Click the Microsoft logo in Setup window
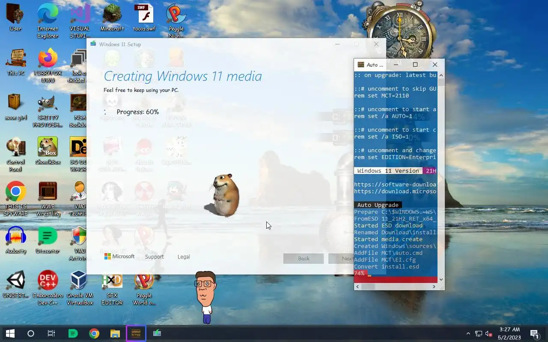548x342 pixels. pos(119,256)
